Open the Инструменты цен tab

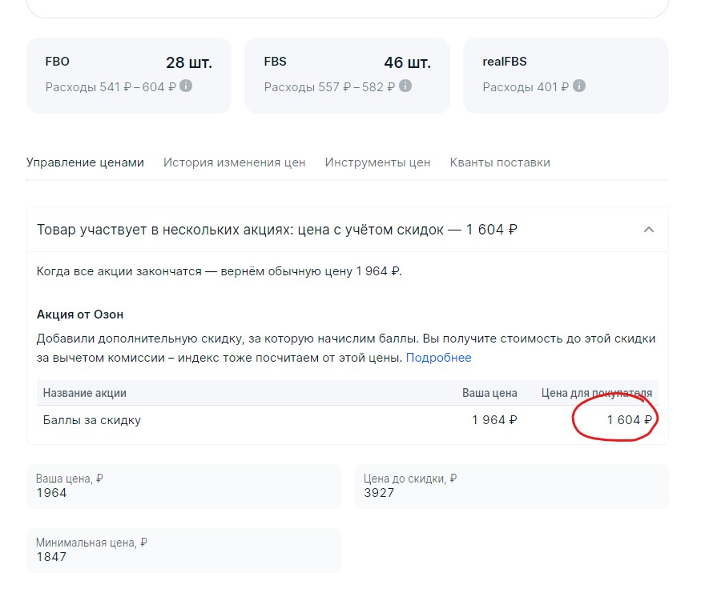click(377, 162)
